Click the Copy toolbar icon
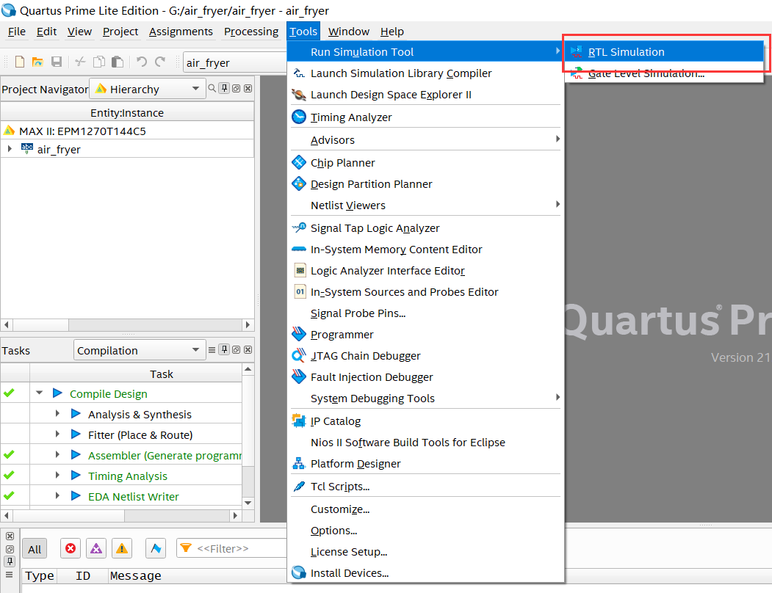The height and width of the screenshot is (593, 772). click(99, 62)
